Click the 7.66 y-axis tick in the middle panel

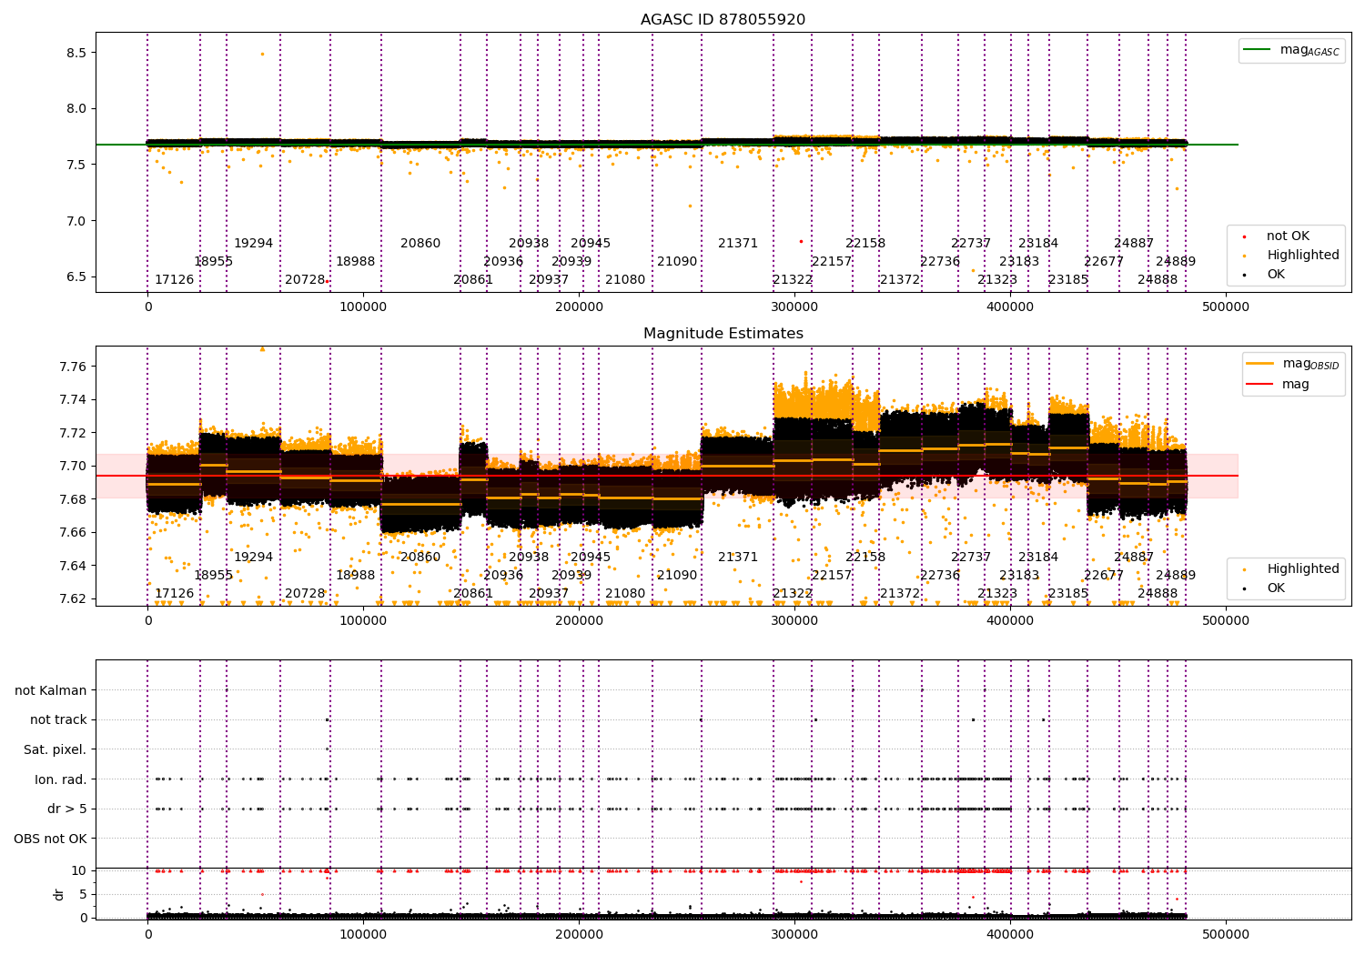(73, 532)
